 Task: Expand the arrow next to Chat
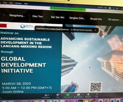61,95
